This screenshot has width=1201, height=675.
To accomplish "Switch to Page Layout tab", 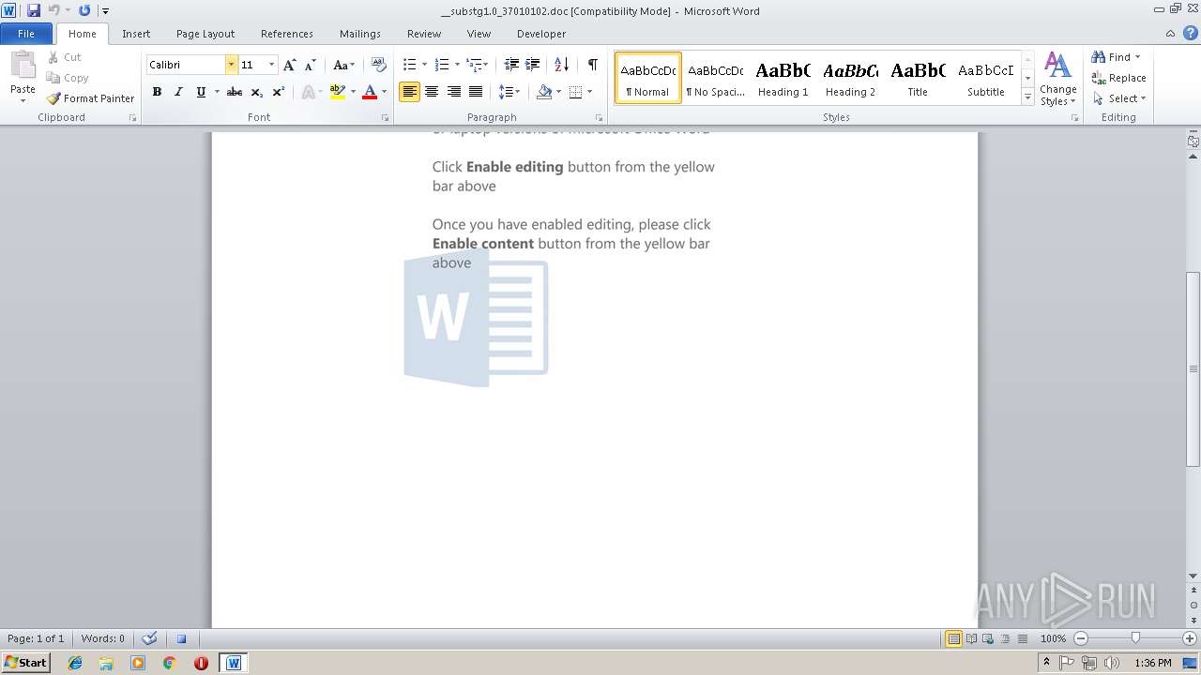I will 205,34.
